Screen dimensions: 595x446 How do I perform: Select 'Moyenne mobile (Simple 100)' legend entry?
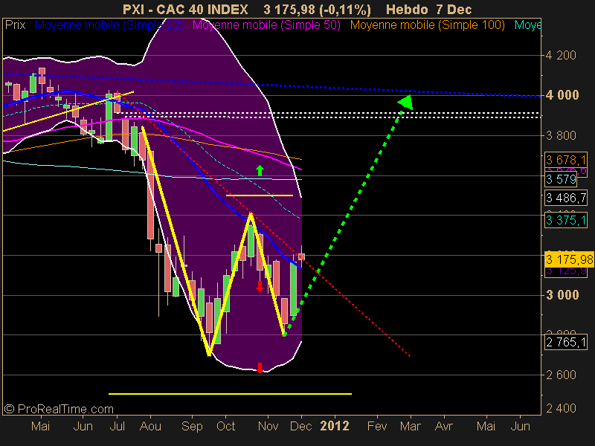point(427,25)
